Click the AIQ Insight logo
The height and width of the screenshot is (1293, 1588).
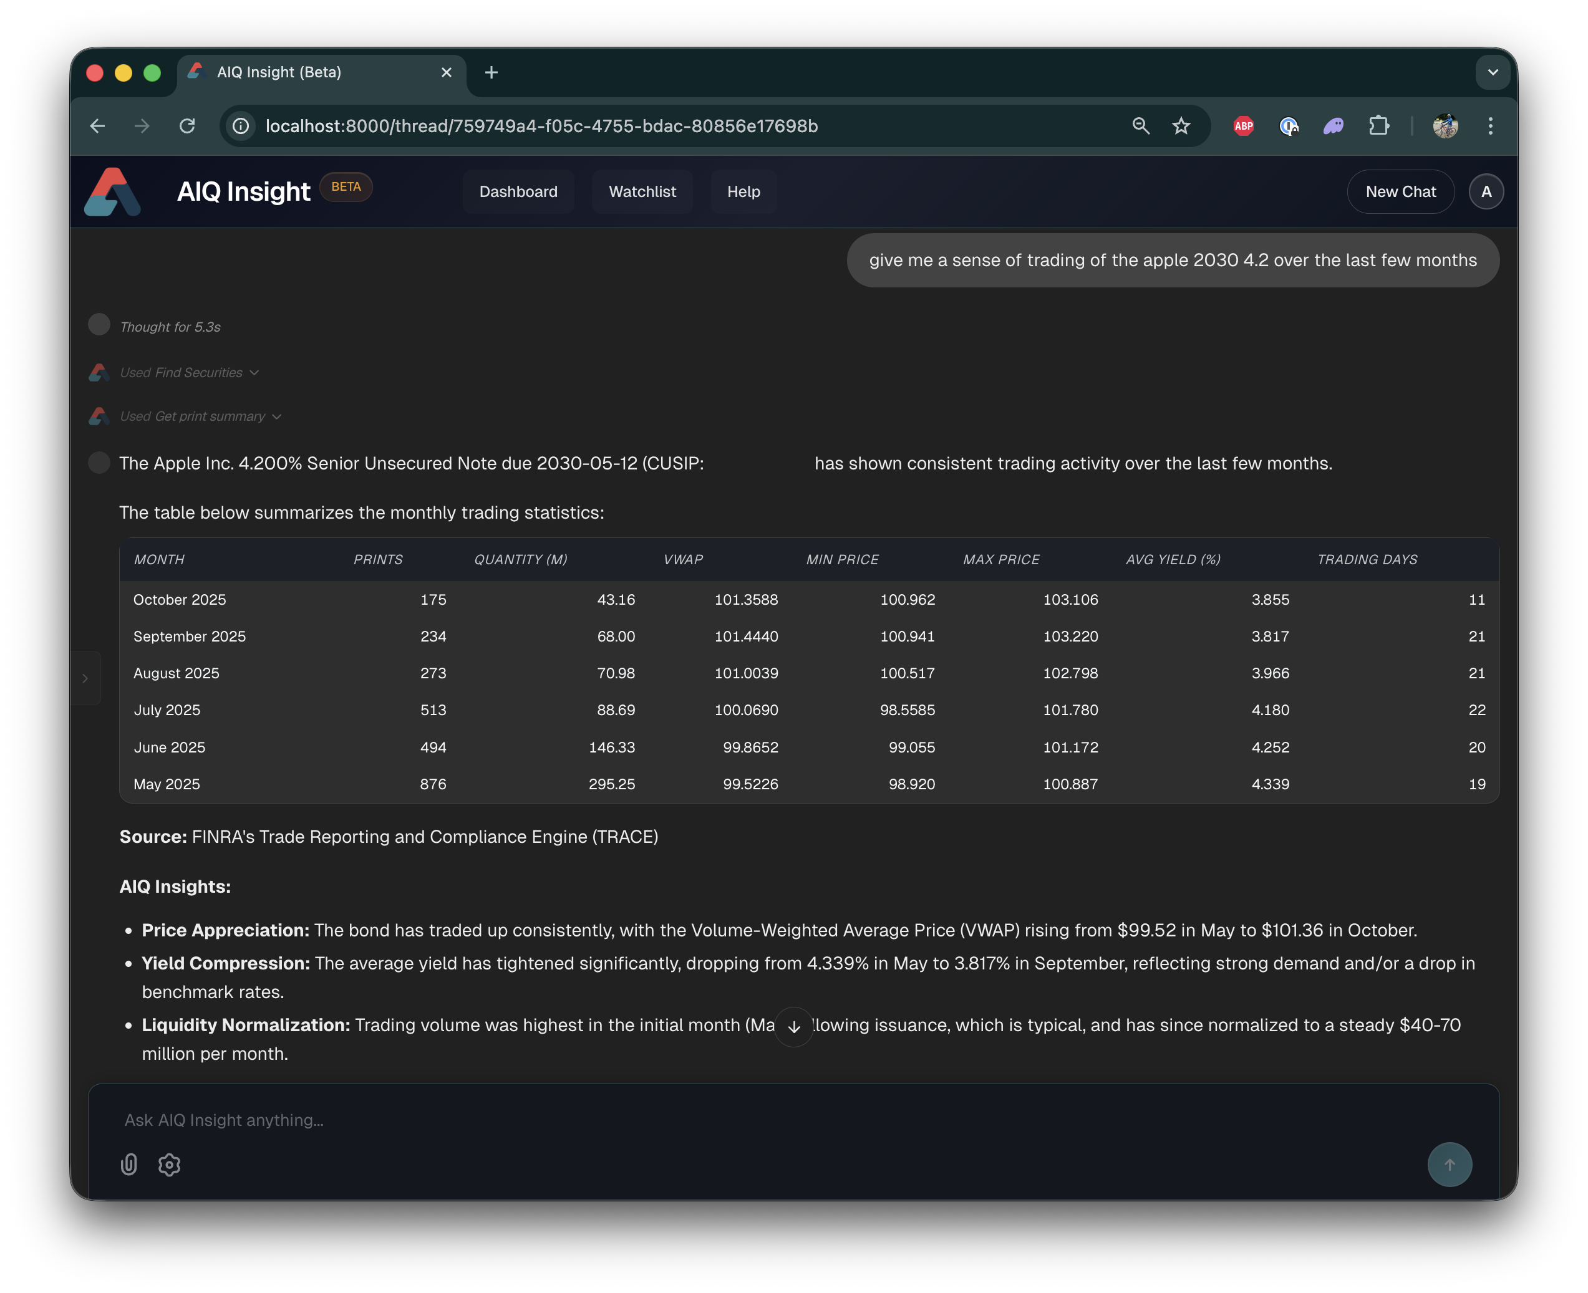[112, 192]
